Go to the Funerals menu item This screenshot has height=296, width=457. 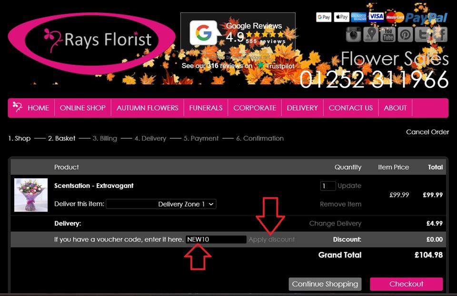[x=206, y=108]
